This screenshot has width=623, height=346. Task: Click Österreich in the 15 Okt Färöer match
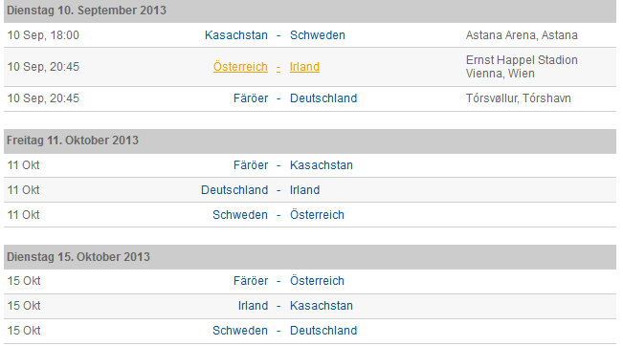coord(317,281)
